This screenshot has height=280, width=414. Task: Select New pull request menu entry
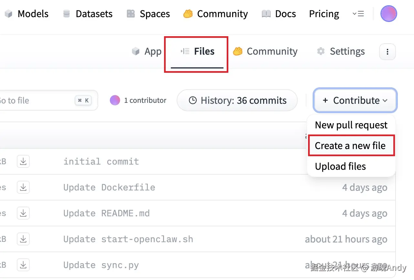point(351,125)
